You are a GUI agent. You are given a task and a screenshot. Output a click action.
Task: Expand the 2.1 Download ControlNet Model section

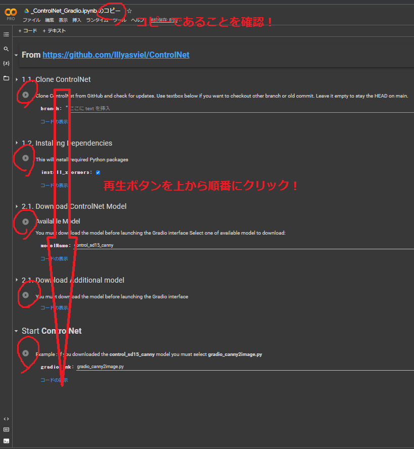pyautogui.click(x=17, y=206)
